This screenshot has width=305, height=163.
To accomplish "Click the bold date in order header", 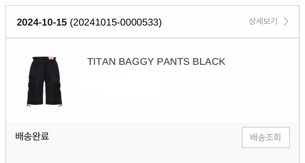I will (42, 22).
